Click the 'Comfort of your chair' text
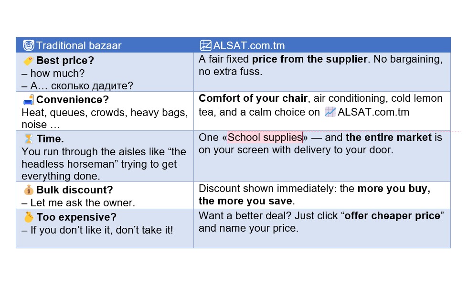Viewport: 468px width, 288px height. [x=253, y=98]
